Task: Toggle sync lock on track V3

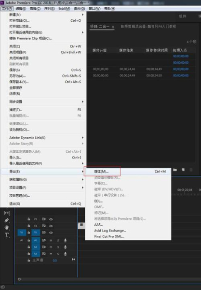Action: point(44,219)
